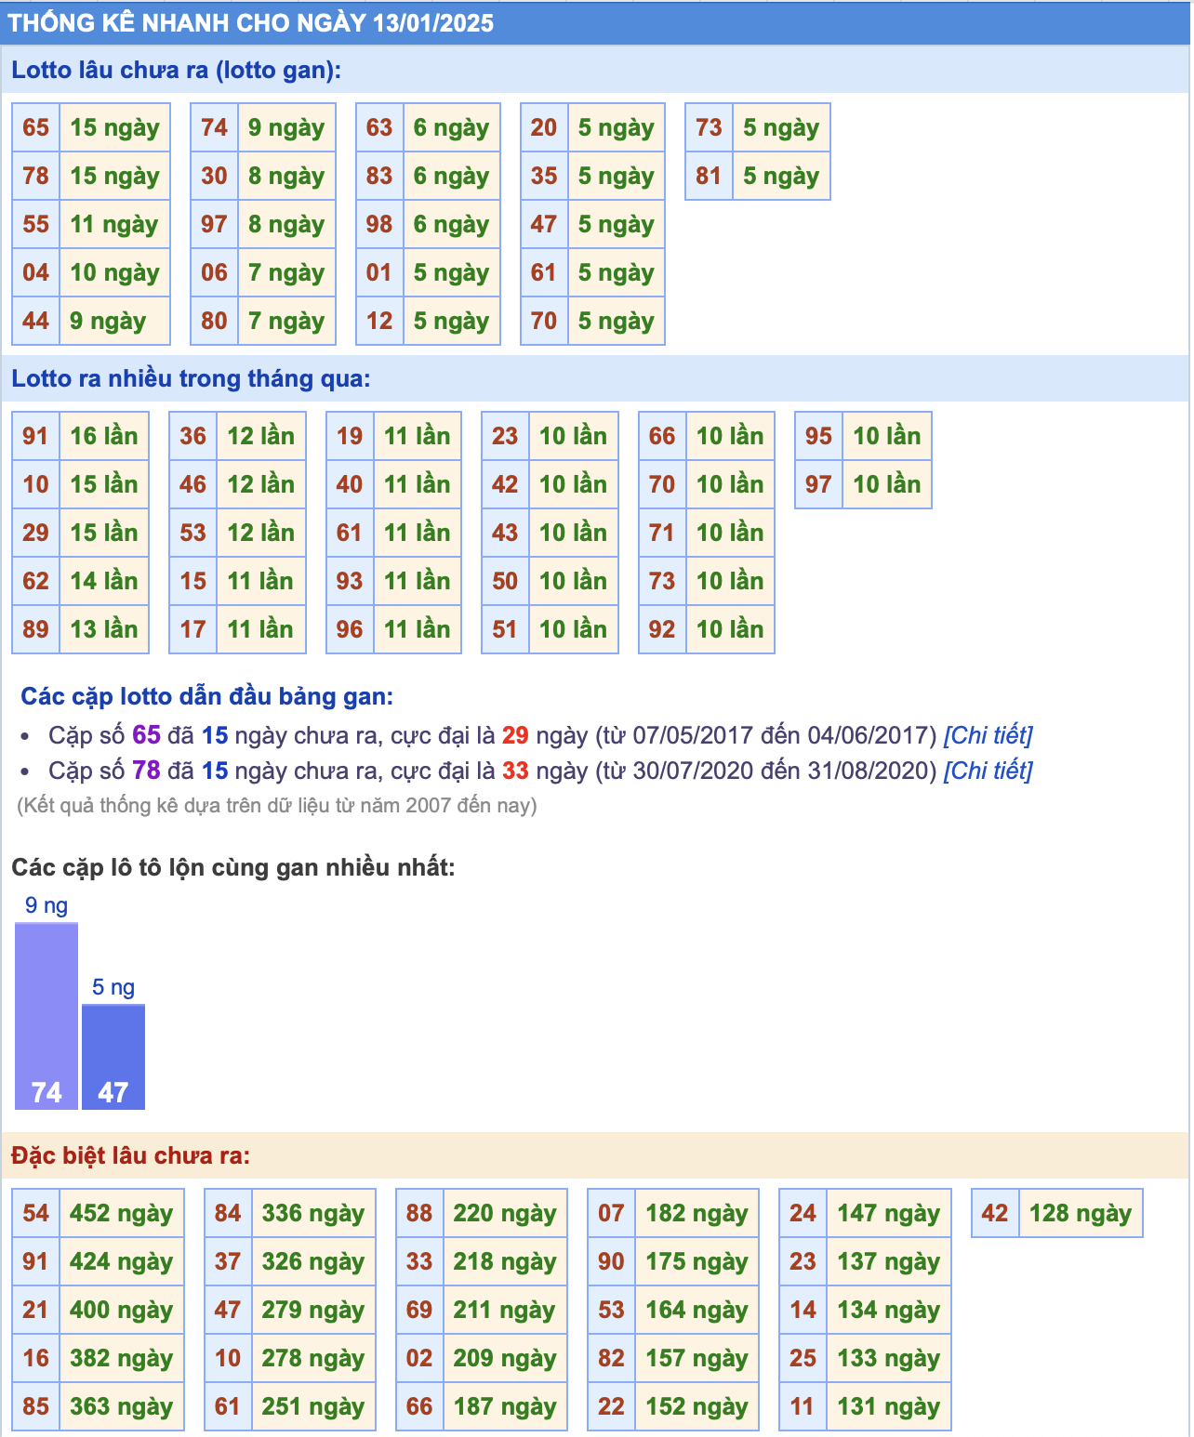Click '279 ngày' value for special 47

click(313, 1310)
